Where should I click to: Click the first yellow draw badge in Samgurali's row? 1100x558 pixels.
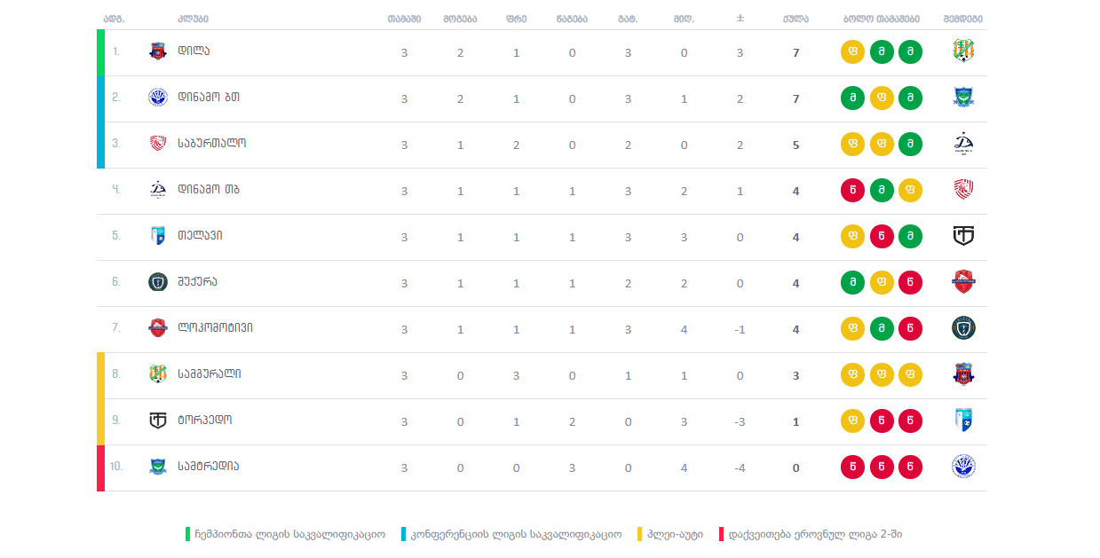(852, 374)
